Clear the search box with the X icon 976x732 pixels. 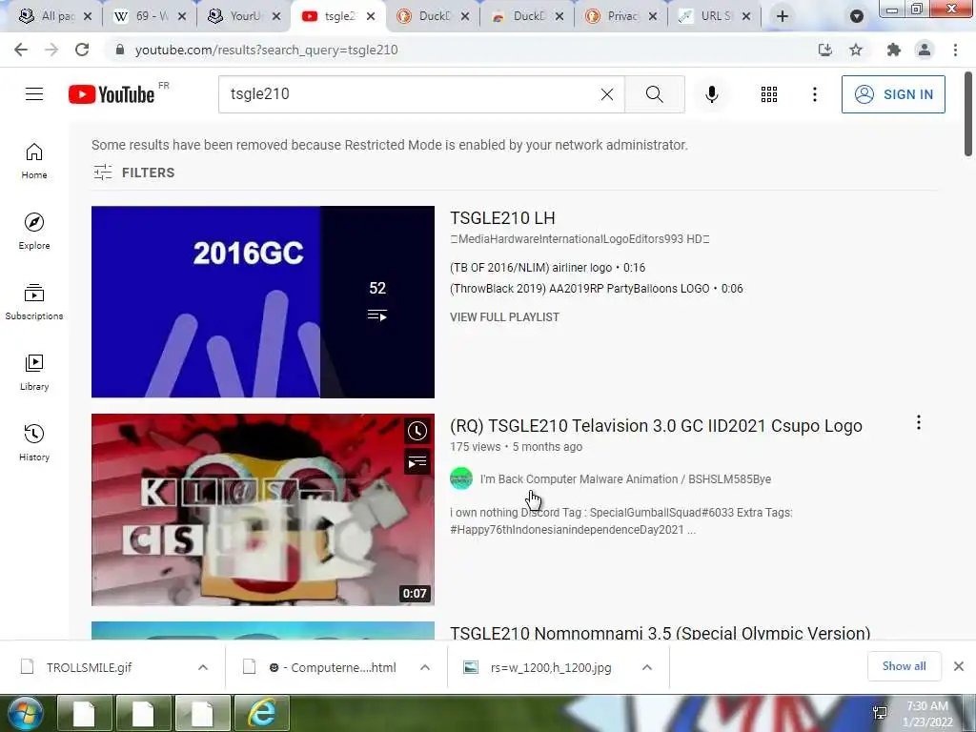[x=607, y=94]
